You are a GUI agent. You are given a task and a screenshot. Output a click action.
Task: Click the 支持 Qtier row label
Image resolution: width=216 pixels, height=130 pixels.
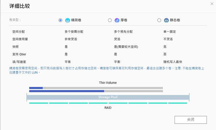[19, 54]
